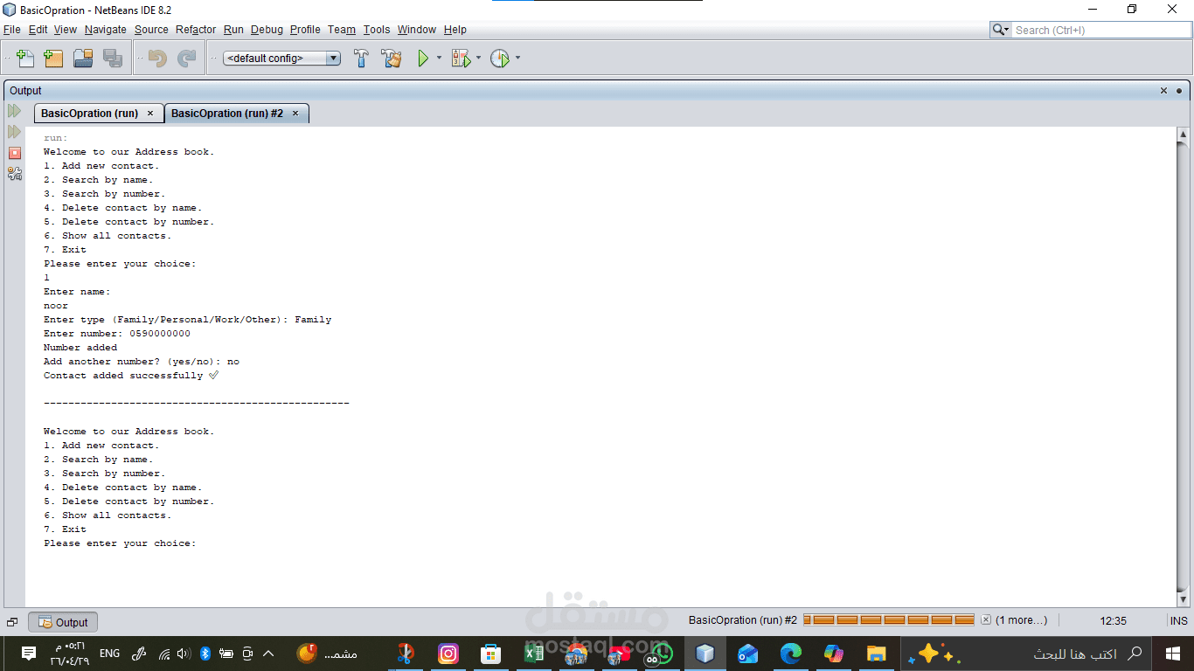Screen dimensions: 1194x671
Task: Click the magnifier icon in Search box
Action: pyautogui.click(x=1000, y=30)
